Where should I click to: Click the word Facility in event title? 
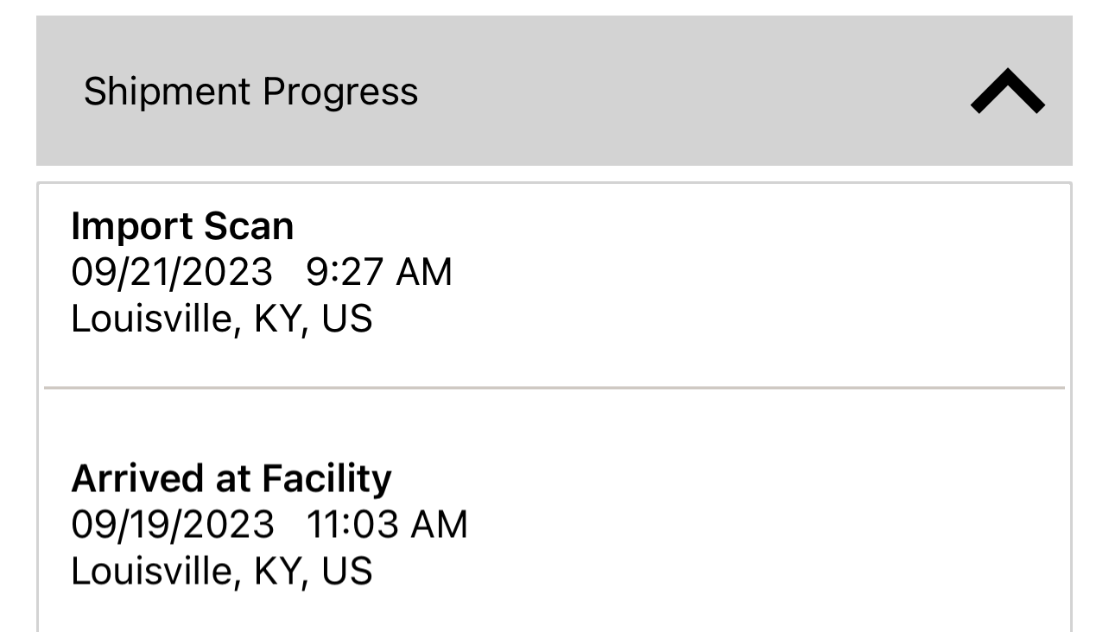click(327, 478)
